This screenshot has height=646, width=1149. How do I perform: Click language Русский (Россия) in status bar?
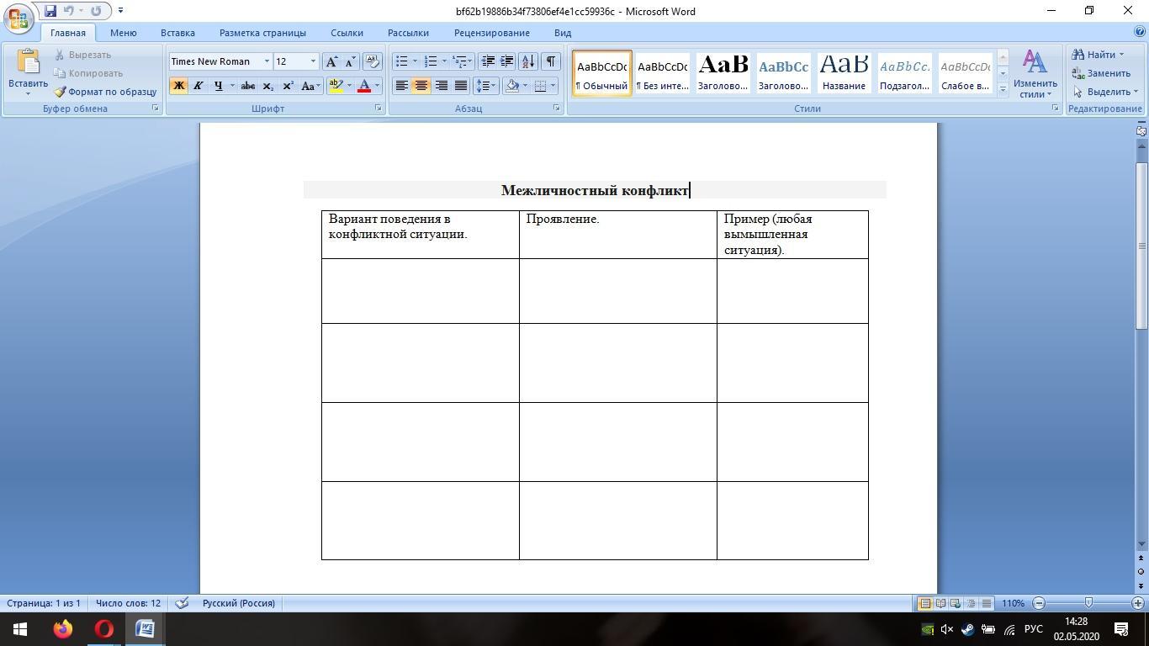pos(239,603)
